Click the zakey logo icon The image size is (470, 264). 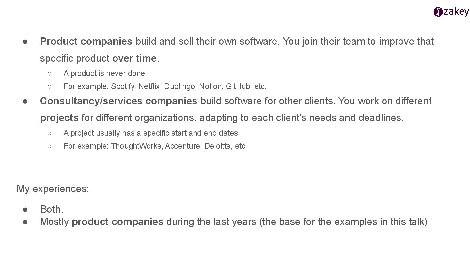[438, 12]
